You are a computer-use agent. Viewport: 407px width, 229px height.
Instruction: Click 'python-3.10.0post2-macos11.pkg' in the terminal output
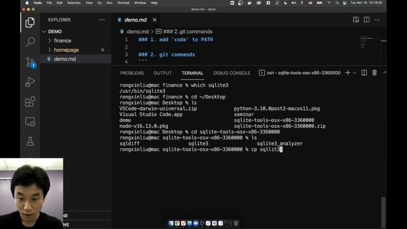(277, 109)
